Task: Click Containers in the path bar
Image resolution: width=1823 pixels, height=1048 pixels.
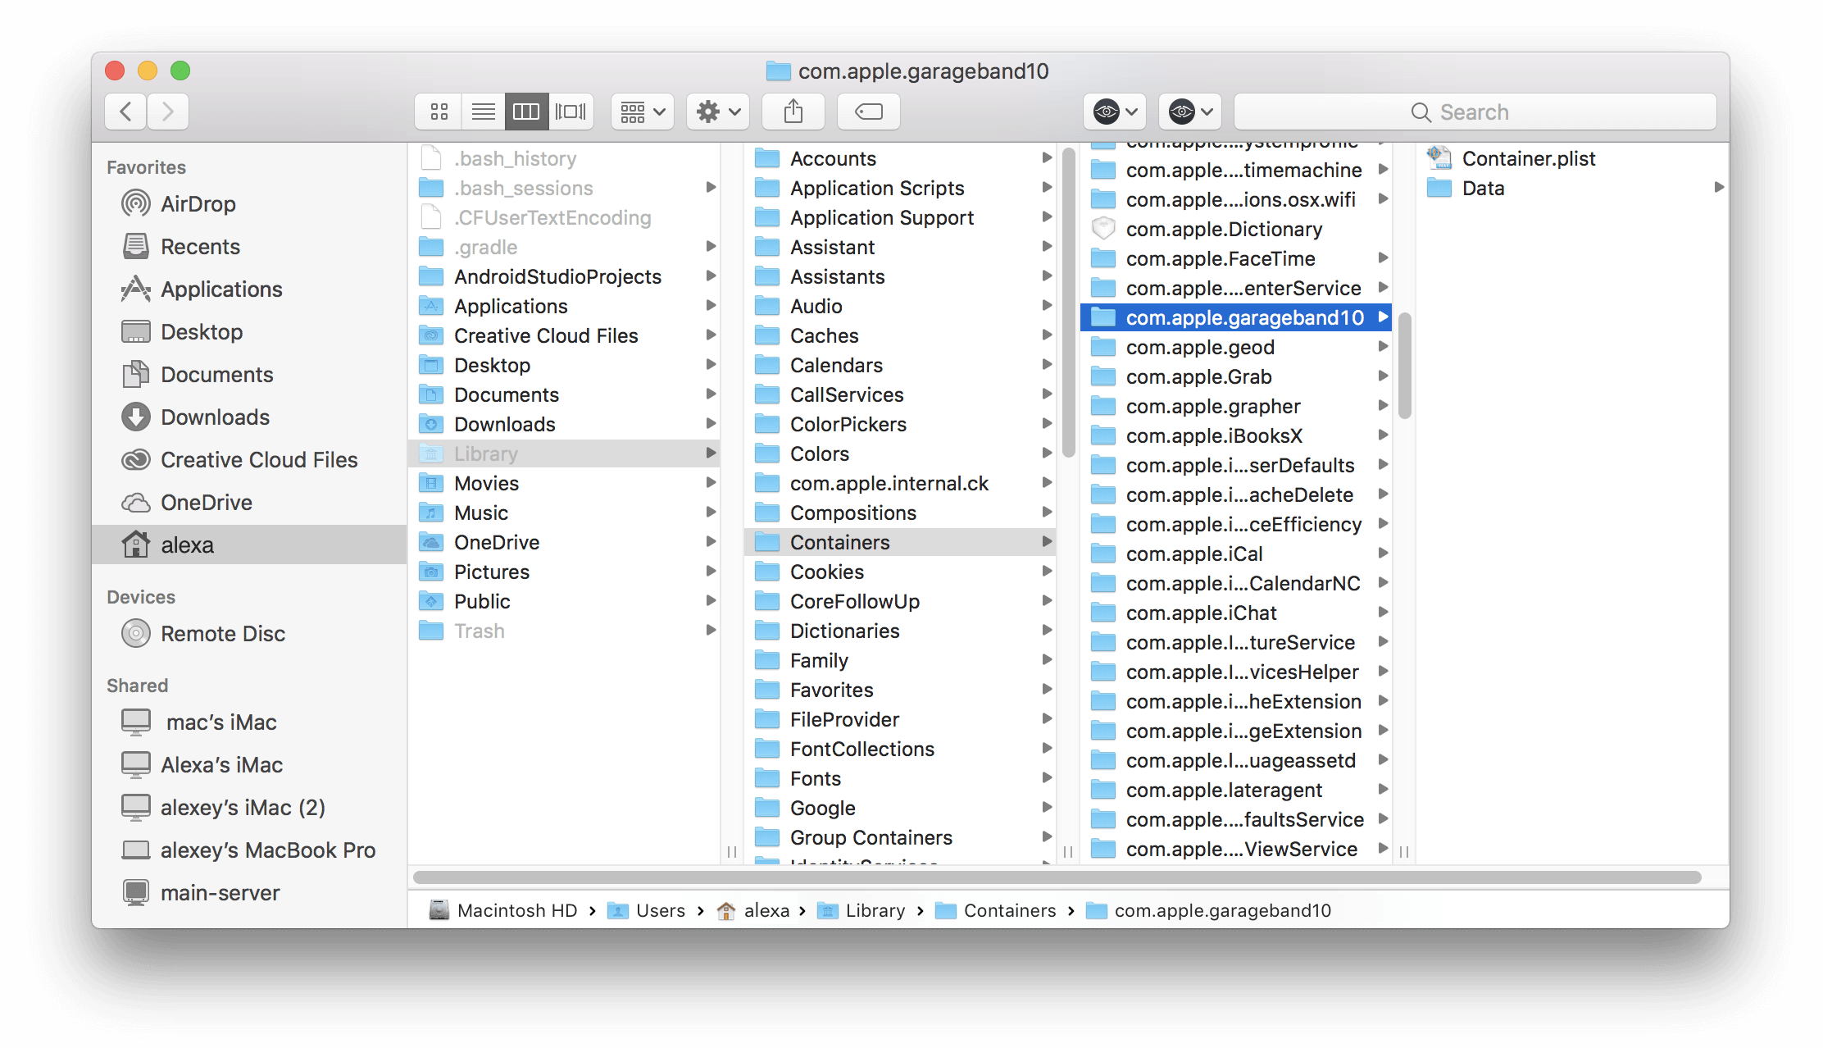Action: pos(996,910)
